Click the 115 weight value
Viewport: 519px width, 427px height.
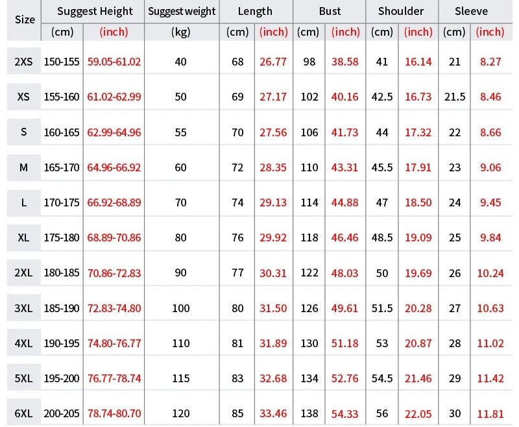click(180, 378)
